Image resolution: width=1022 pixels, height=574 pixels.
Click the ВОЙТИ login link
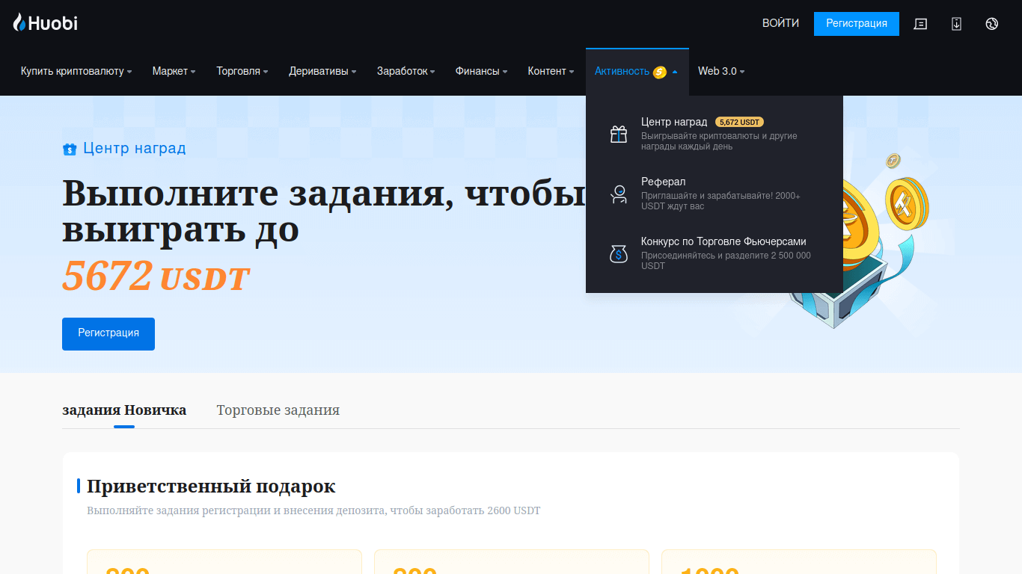point(780,23)
